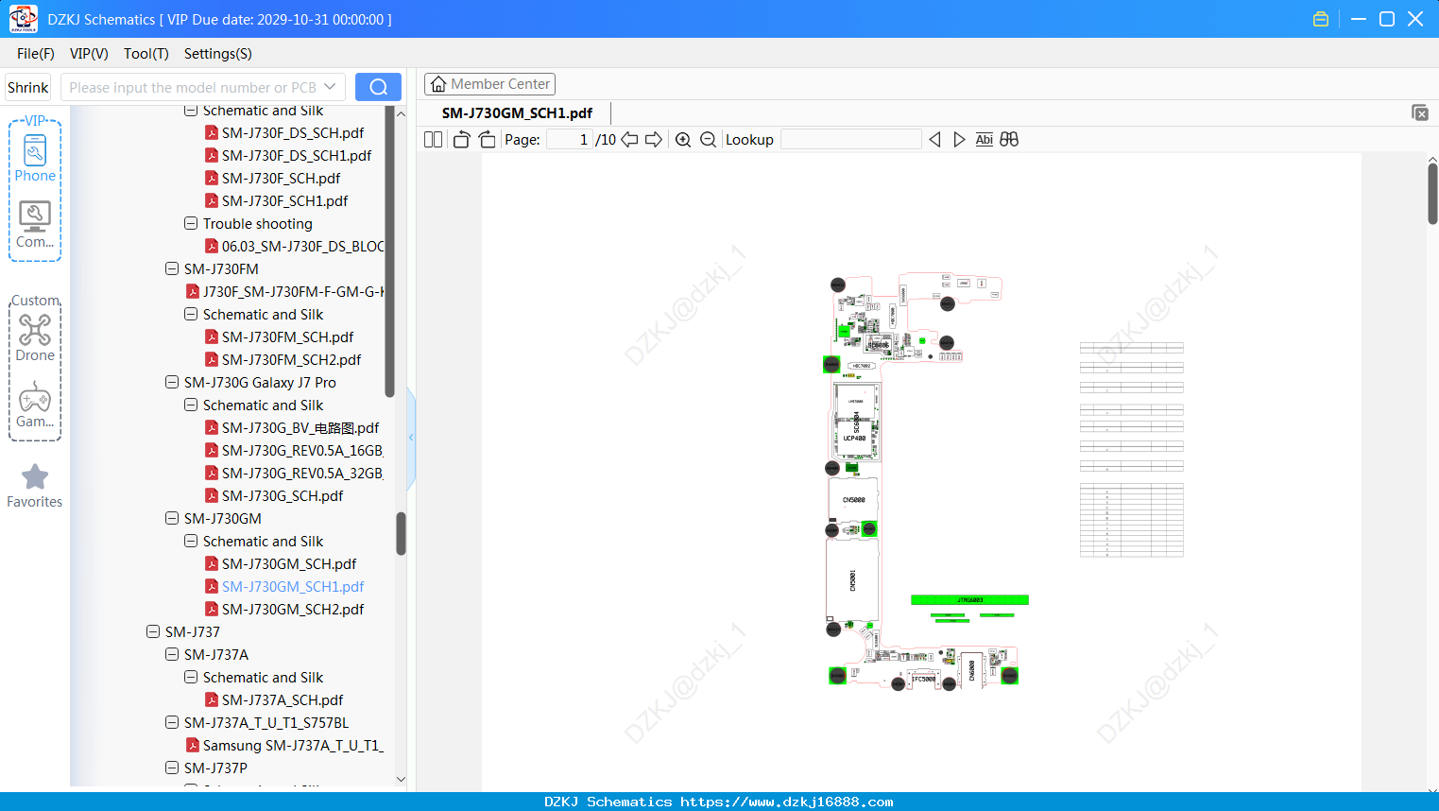Viewport: 1439px width, 811px height.
Task: Collapse the Trouble shooting folder
Action: (191, 224)
